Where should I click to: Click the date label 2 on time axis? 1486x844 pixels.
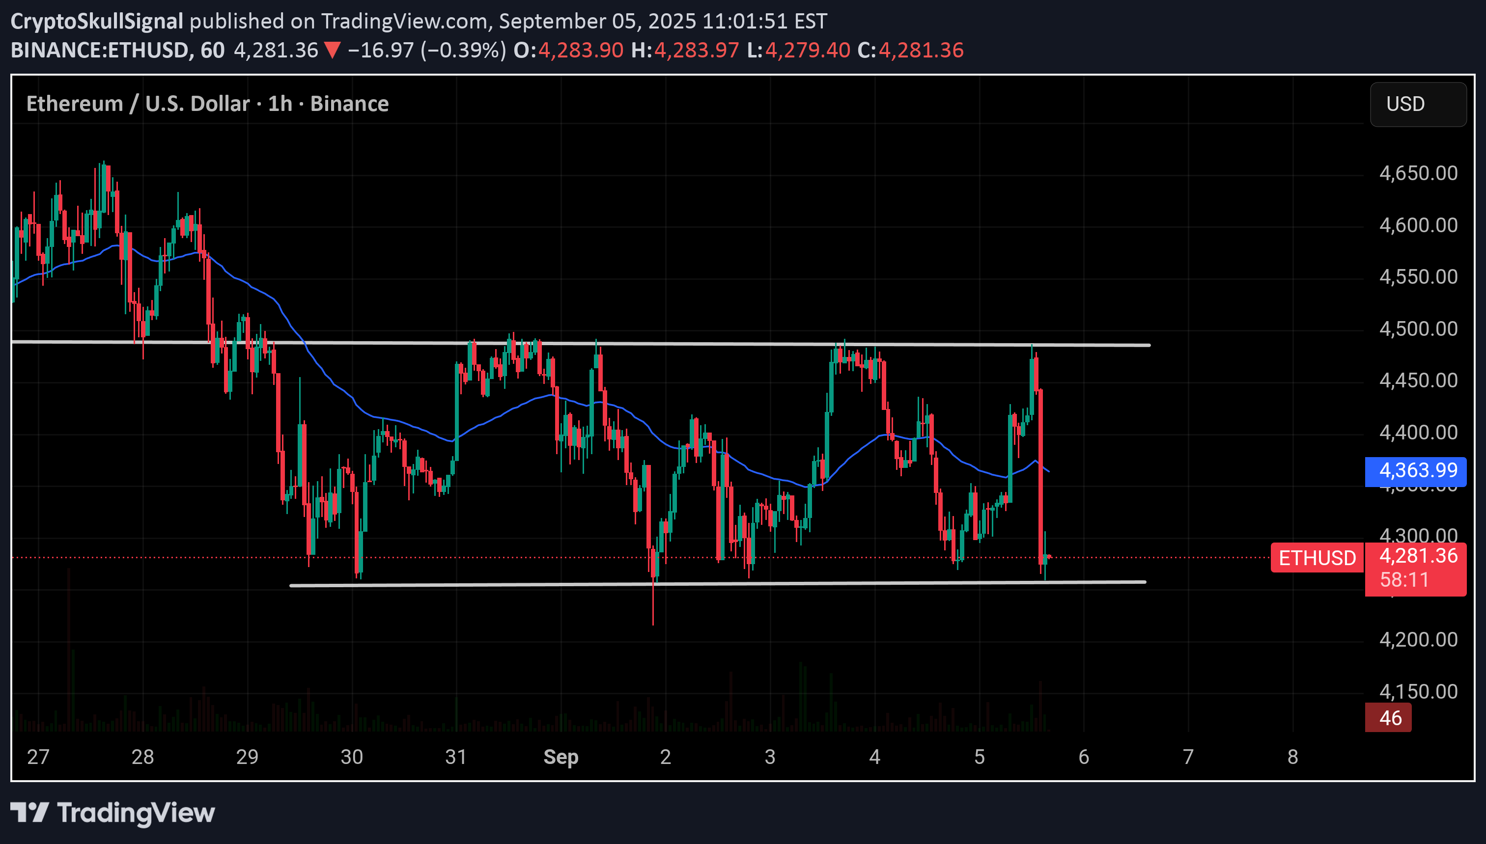666,757
